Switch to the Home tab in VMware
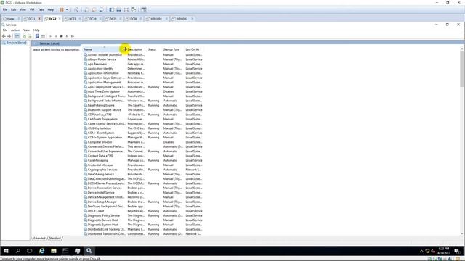This screenshot has width=465, height=261. coord(10,19)
